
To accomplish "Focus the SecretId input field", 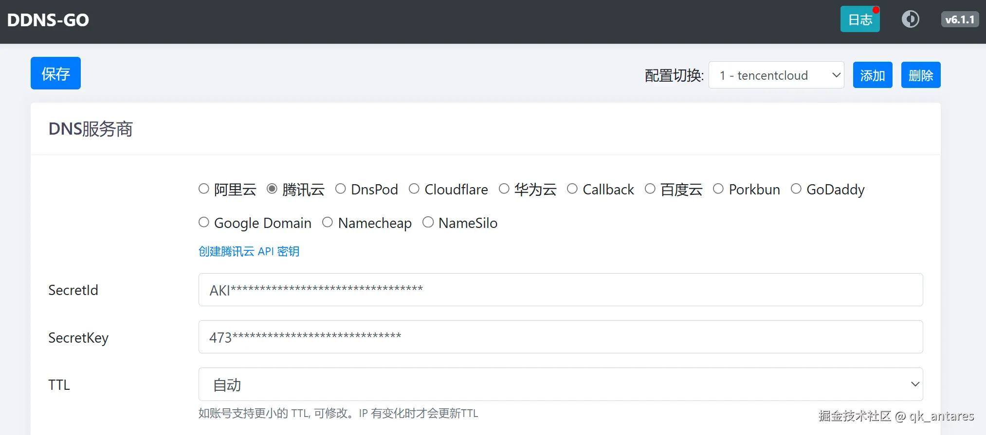I will pyautogui.click(x=561, y=290).
